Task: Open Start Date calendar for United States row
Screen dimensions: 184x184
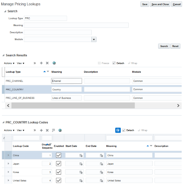Action: click(x=81, y=181)
